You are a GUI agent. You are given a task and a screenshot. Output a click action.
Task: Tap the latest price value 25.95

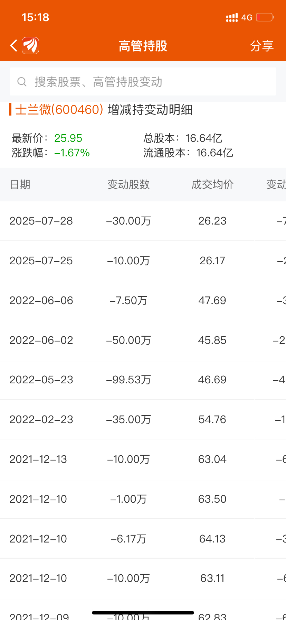[x=68, y=138]
